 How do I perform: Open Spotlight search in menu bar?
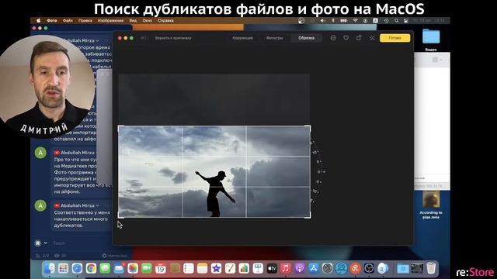tap(396, 21)
